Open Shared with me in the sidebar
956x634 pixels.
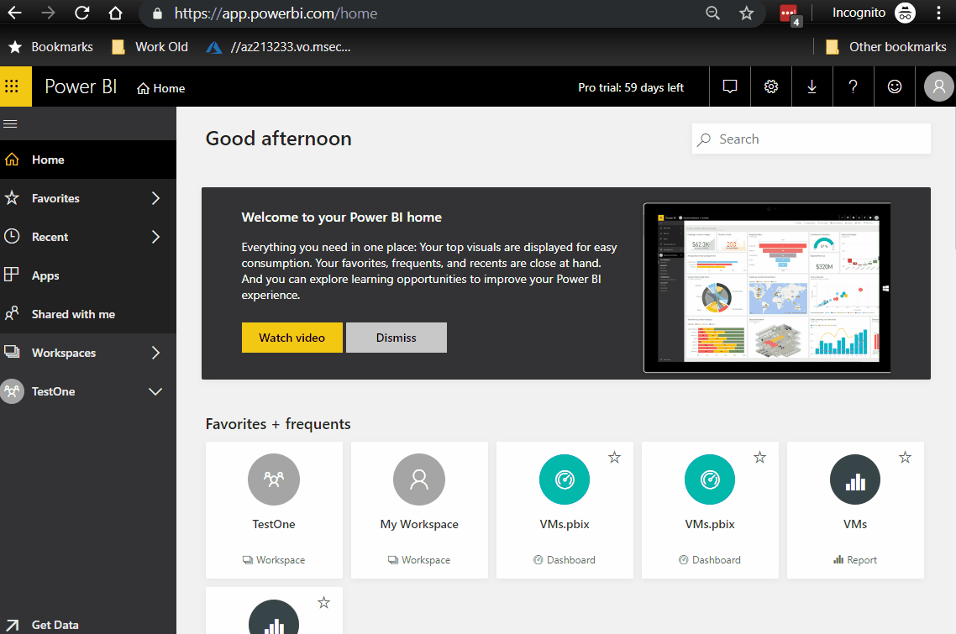click(71, 313)
